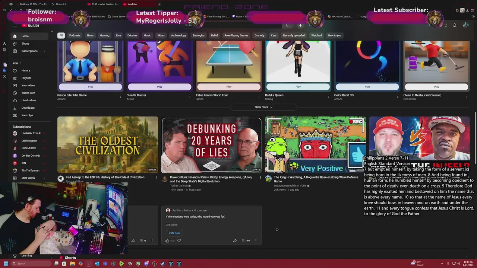Open comments showing 1.6K on poll post
Viewport: 477px width, 268px height.
[x=246, y=240]
